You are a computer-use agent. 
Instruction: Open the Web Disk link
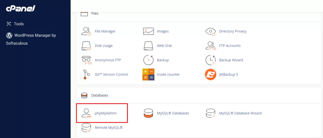[x=164, y=46]
